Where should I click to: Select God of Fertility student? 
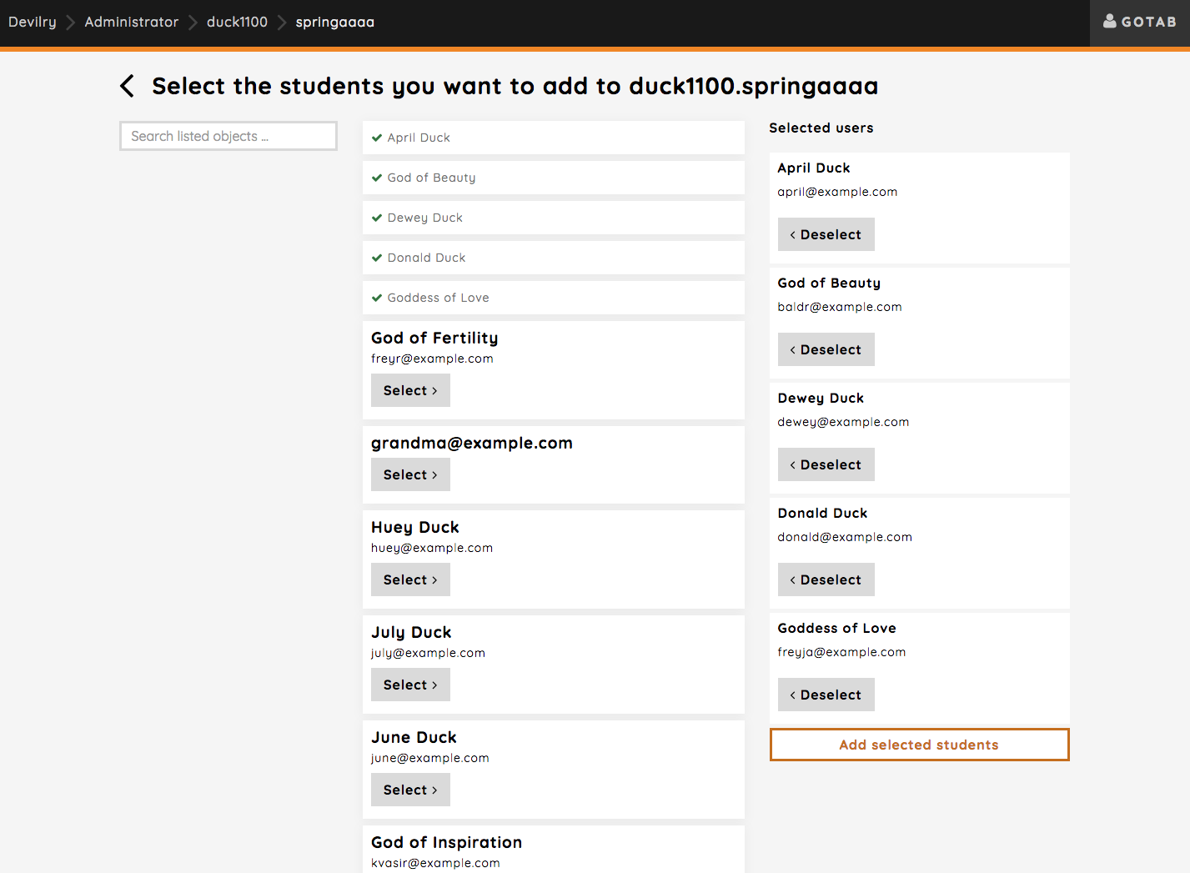[x=410, y=390]
